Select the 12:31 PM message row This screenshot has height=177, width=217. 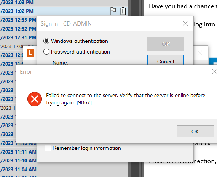[19, 37]
